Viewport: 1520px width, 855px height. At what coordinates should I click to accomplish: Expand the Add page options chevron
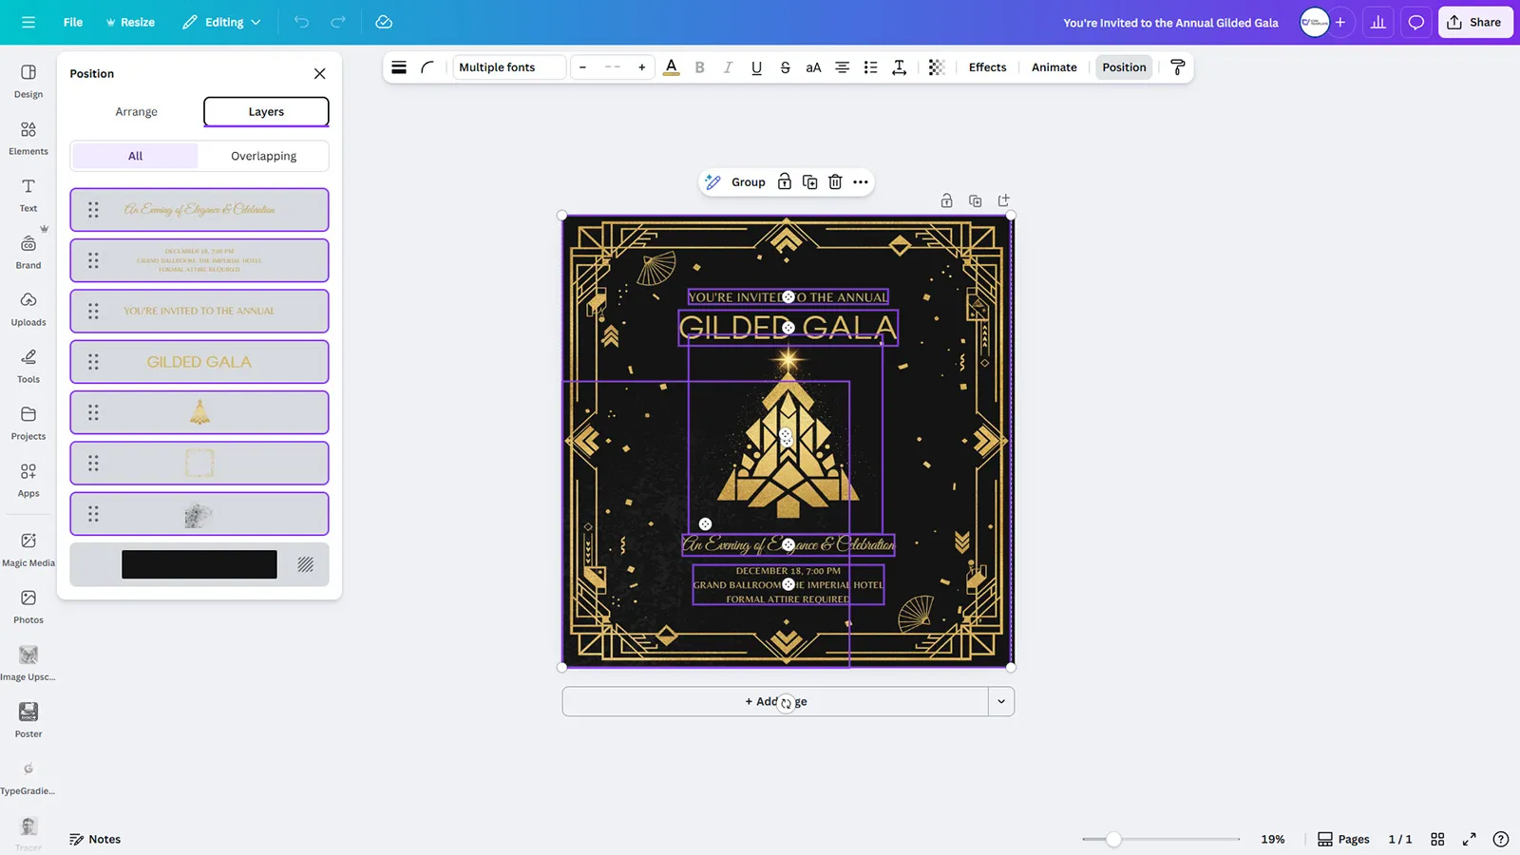[x=1000, y=702]
